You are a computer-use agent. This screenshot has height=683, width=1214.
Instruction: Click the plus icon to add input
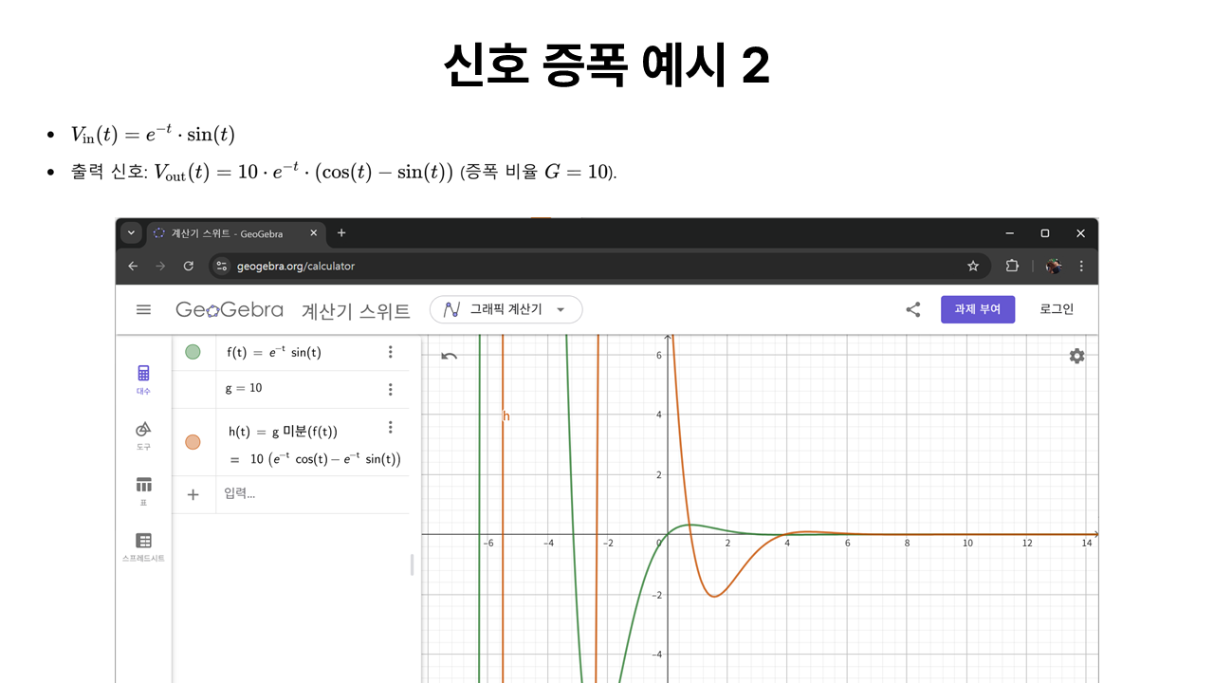[x=193, y=494]
